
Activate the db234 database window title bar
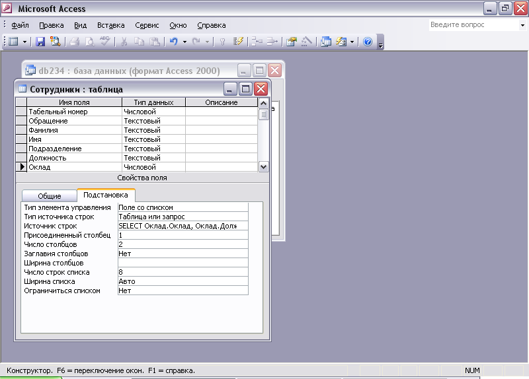click(x=129, y=71)
